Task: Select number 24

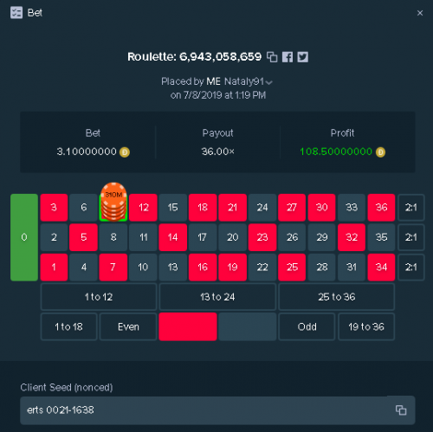Action: point(262,208)
